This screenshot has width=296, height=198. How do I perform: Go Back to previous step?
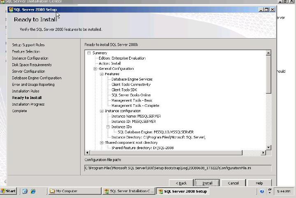click(x=181, y=183)
